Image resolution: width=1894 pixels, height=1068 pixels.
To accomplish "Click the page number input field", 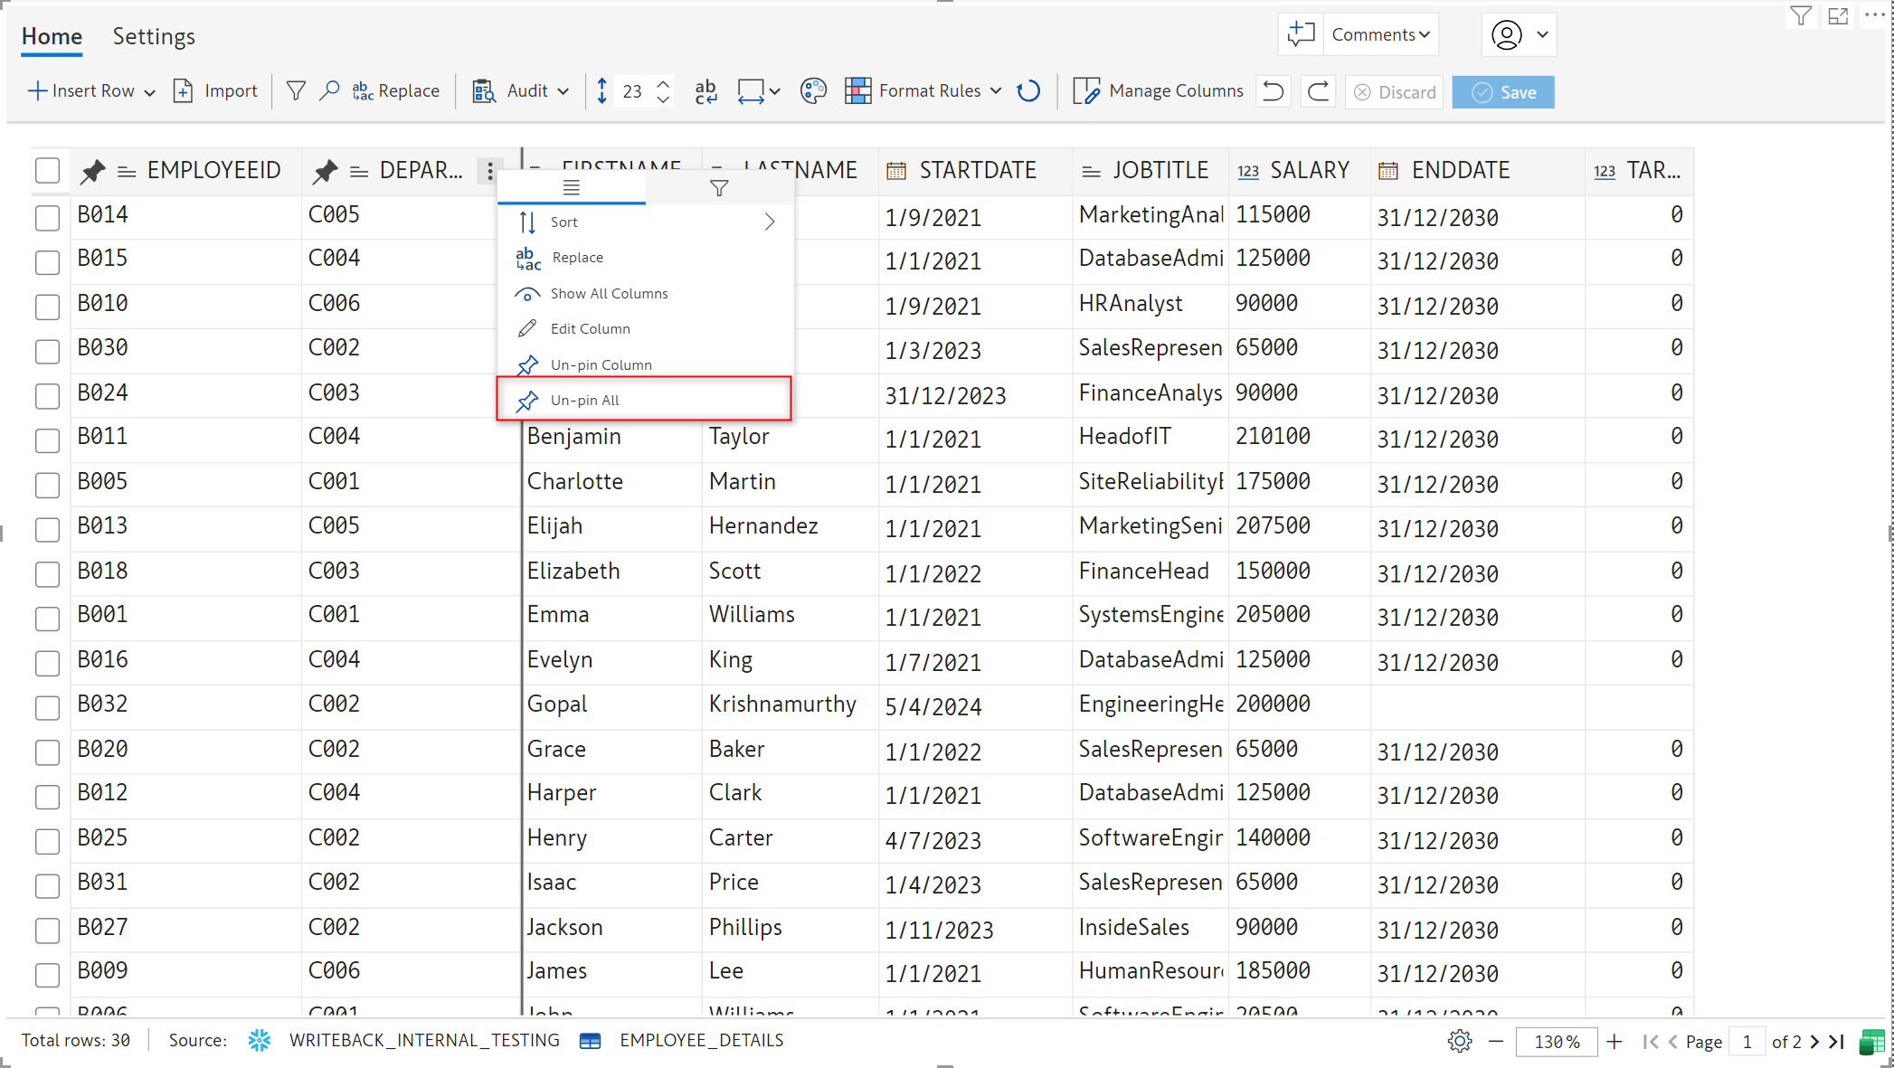I will click(x=1747, y=1042).
